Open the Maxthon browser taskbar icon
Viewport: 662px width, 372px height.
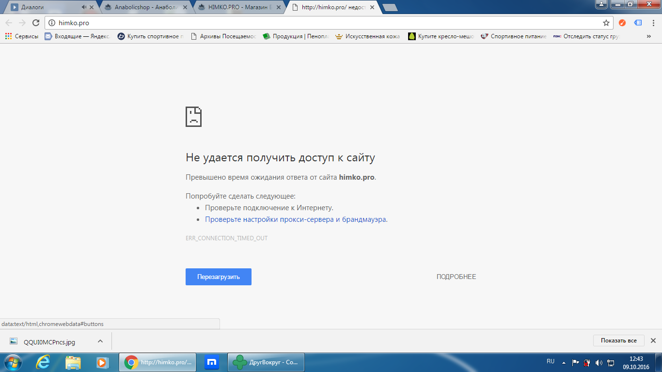211,362
